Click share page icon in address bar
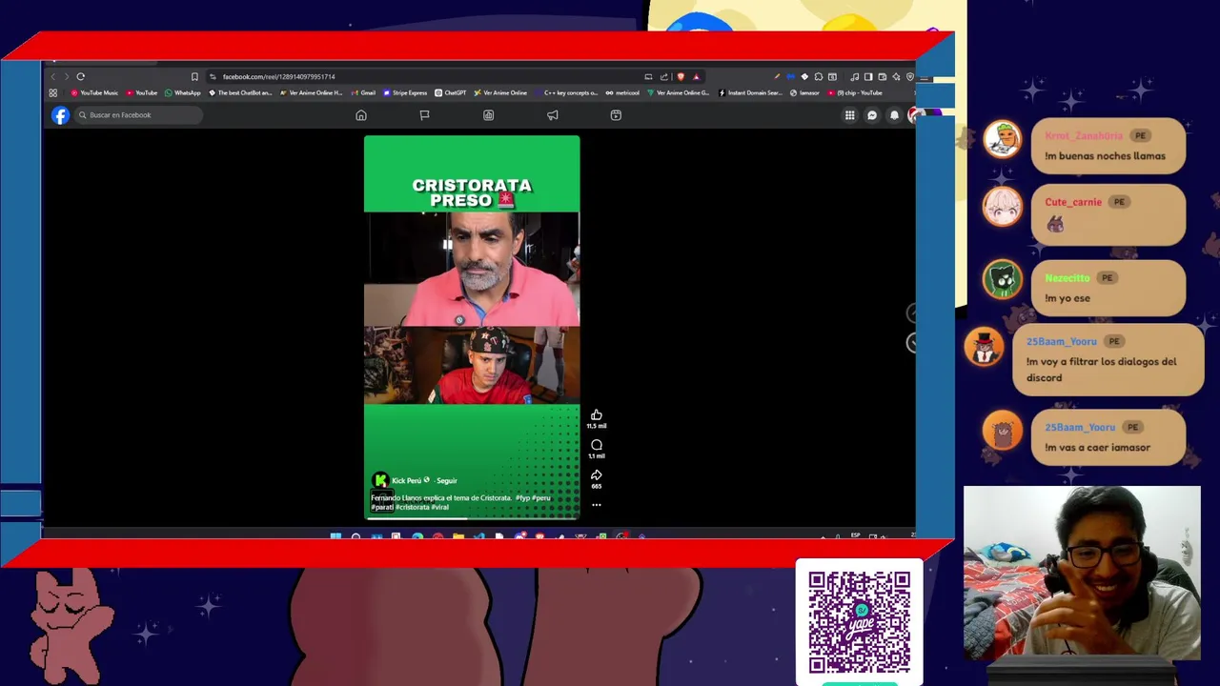 point(663,76)
